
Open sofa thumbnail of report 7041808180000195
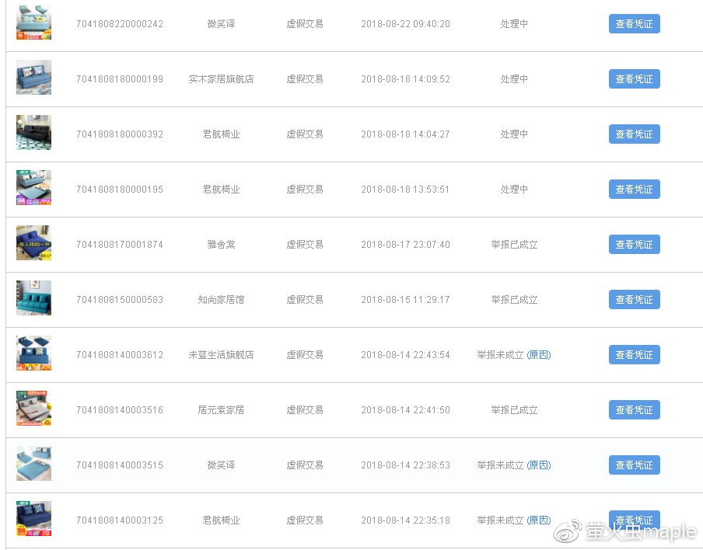point(33,187)
